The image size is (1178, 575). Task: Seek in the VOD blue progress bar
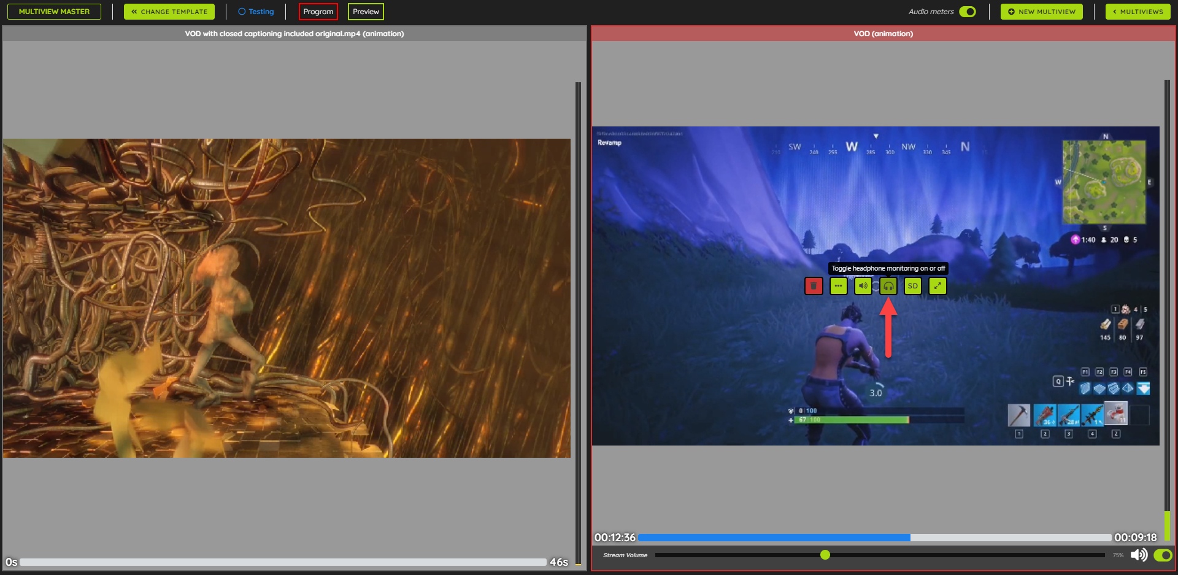(875, 538)
